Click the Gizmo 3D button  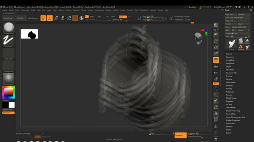75,18
